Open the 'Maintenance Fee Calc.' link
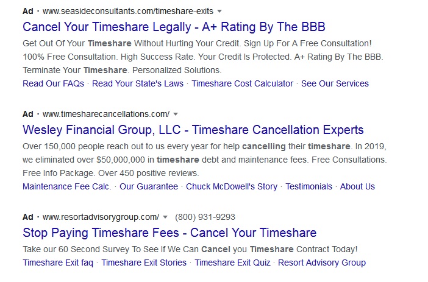This screenshot has width=428, height=282. [67, 186]
